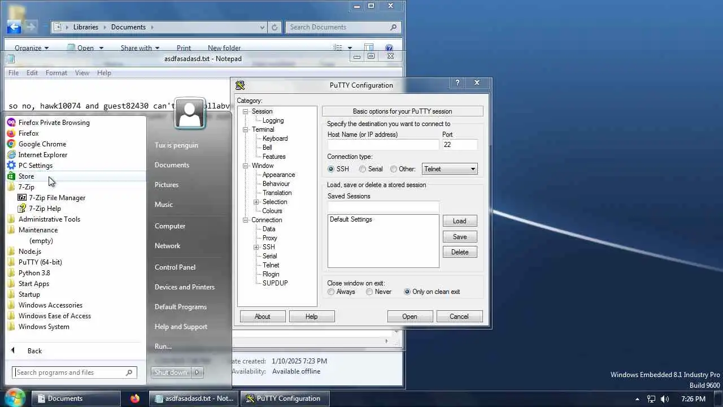
Task: Expand the SSH tree node
Action: click(x=256, y=247)
